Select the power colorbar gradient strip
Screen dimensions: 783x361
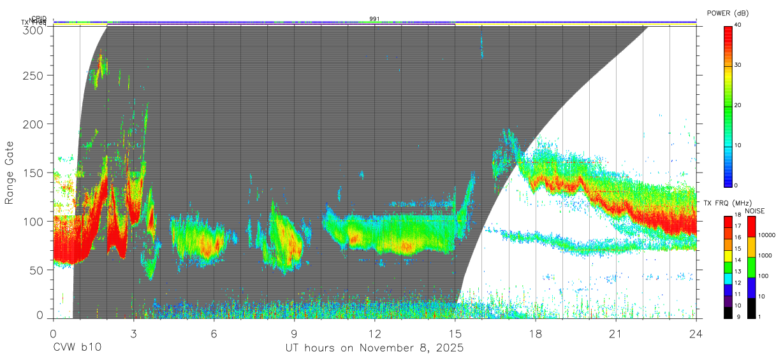point(728,106)
